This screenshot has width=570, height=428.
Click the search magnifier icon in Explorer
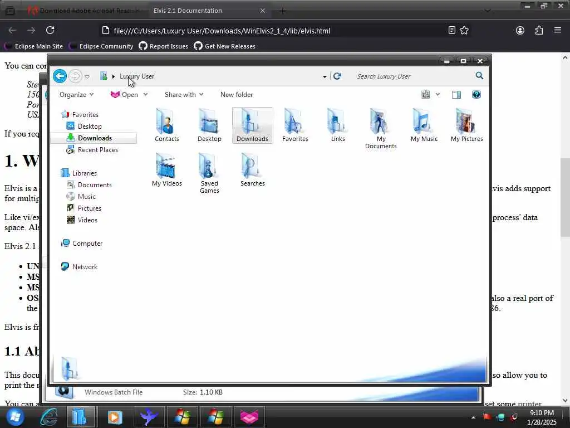point(479,76)
